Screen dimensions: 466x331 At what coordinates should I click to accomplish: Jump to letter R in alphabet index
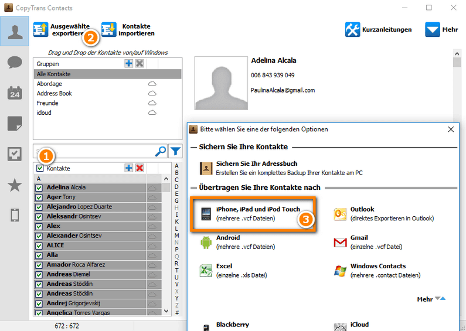pyautogui.click(x=177, y=263)
